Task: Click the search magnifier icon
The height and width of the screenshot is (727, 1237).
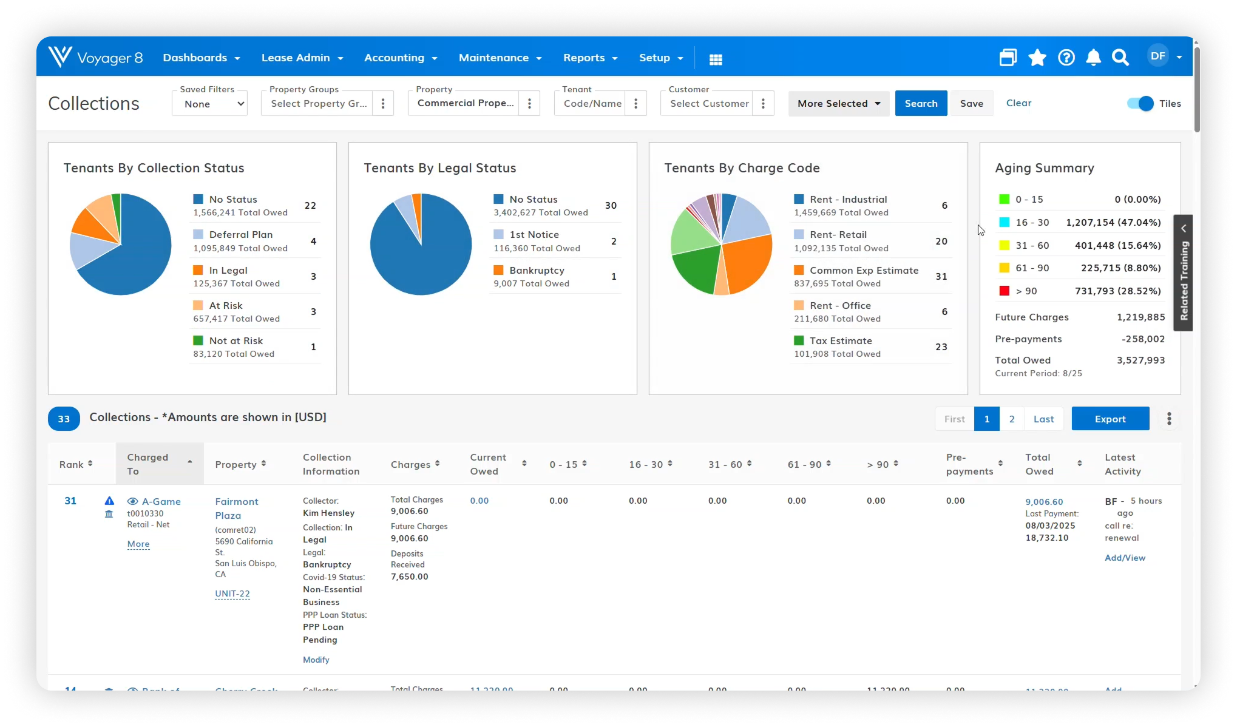Action: coord(1120,58)
